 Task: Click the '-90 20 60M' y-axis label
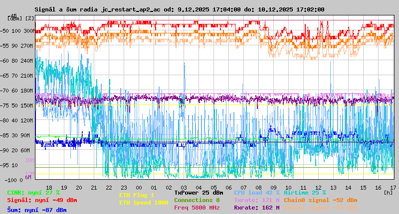point(15,150)
